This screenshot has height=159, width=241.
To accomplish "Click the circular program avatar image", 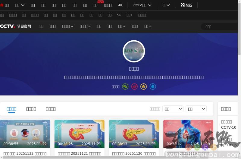I will tap(134, 51).
